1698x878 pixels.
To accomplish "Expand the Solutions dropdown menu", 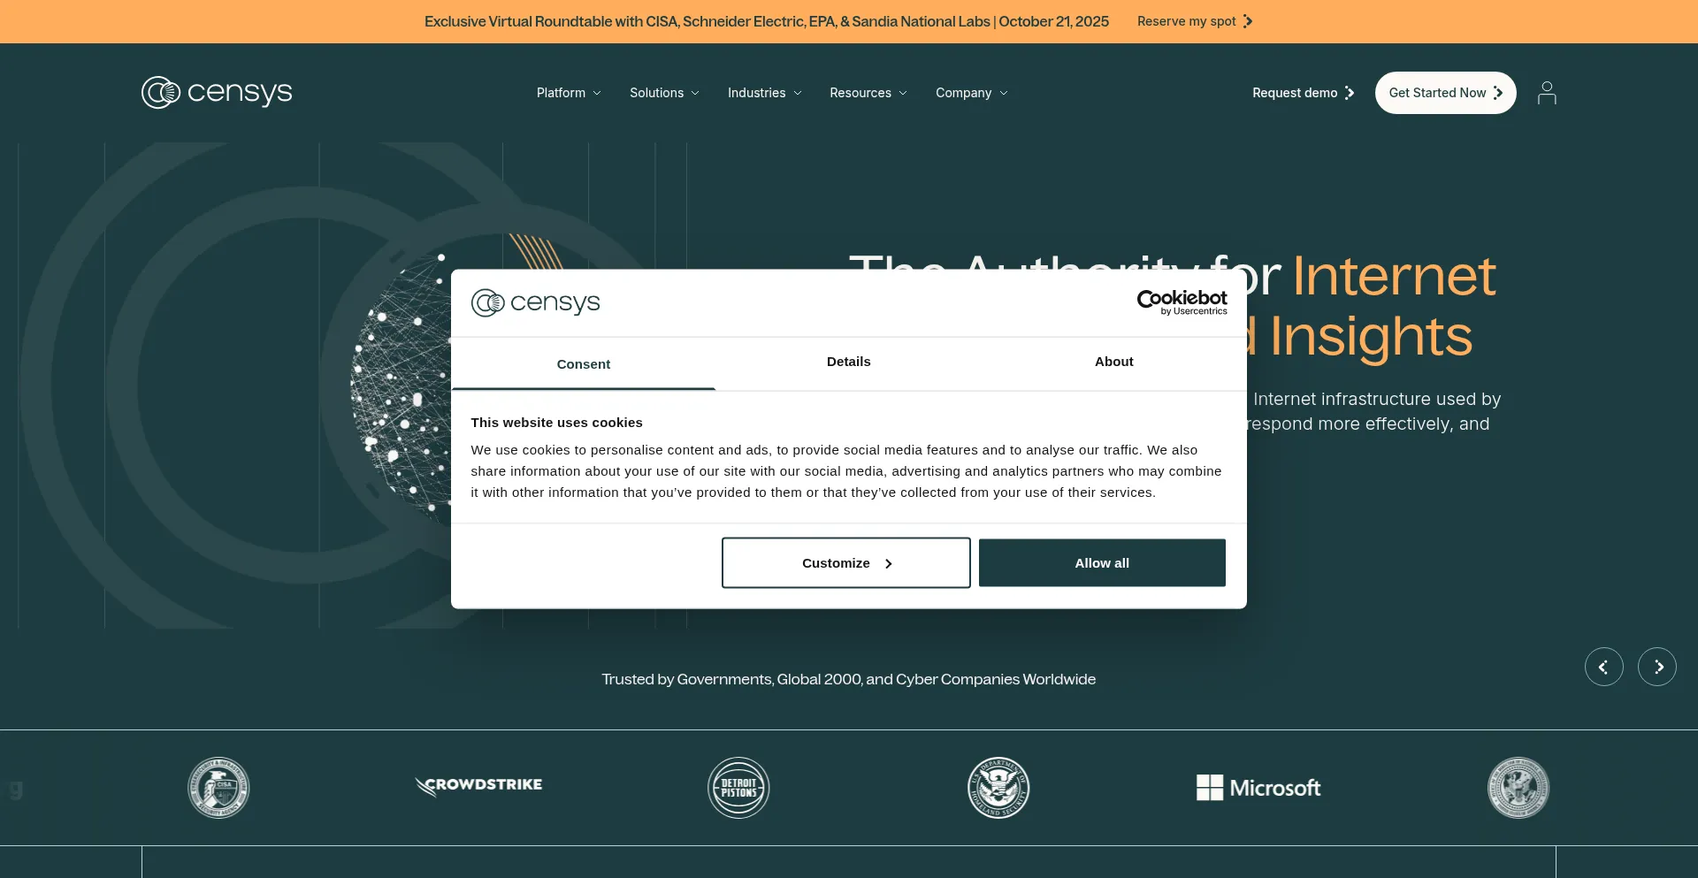I will click(664, 93).
